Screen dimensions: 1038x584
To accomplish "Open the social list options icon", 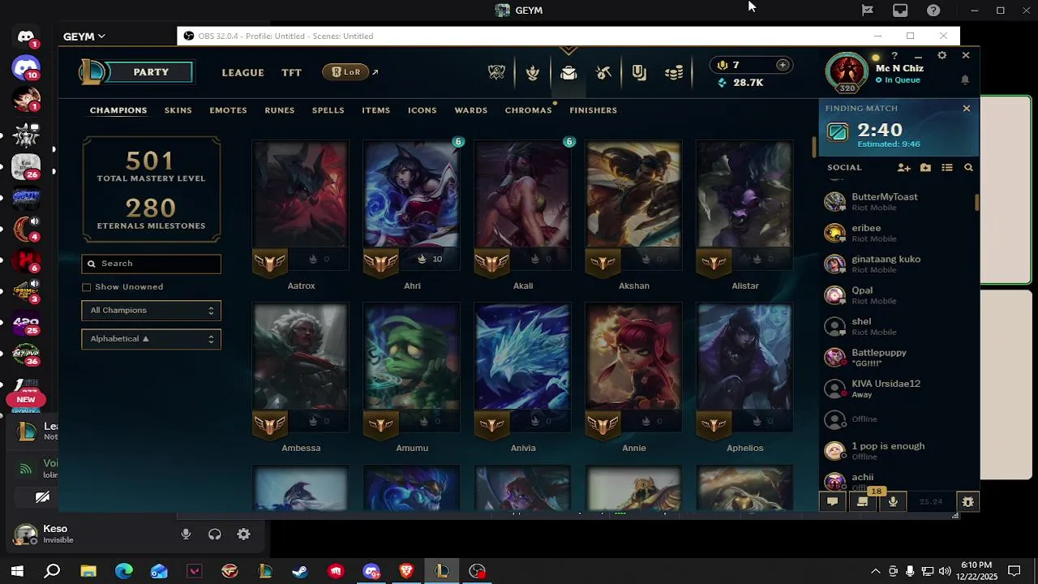I will click(946, 167).
